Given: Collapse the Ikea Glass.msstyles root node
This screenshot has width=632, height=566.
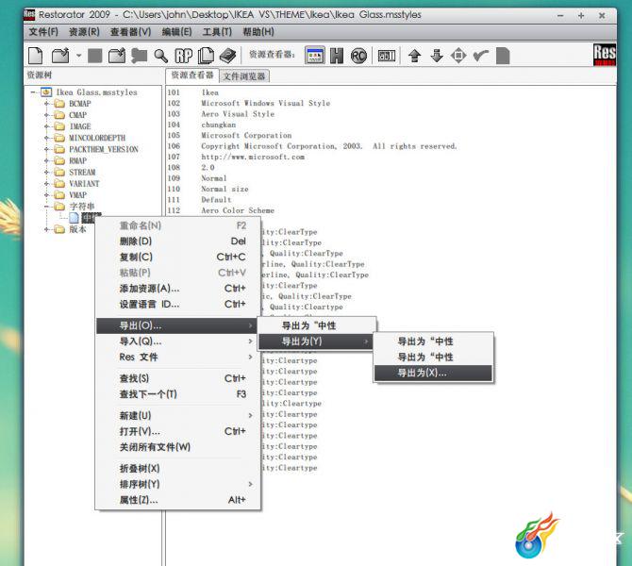Looking at the screenshot, I should (x=33, y=92).
